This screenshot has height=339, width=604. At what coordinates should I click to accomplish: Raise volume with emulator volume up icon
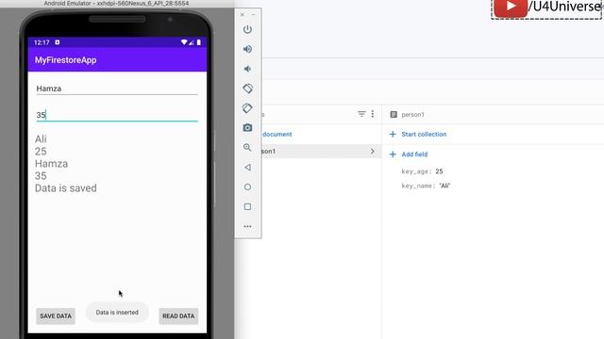[x=247, y=49]
